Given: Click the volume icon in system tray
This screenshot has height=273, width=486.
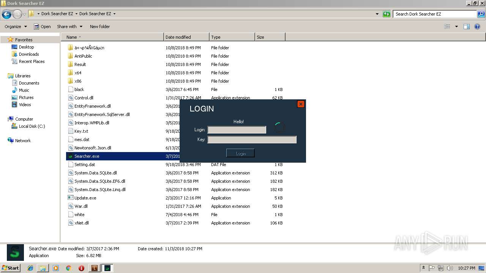Looking at the screenshot, I should [x=450, y=268].
